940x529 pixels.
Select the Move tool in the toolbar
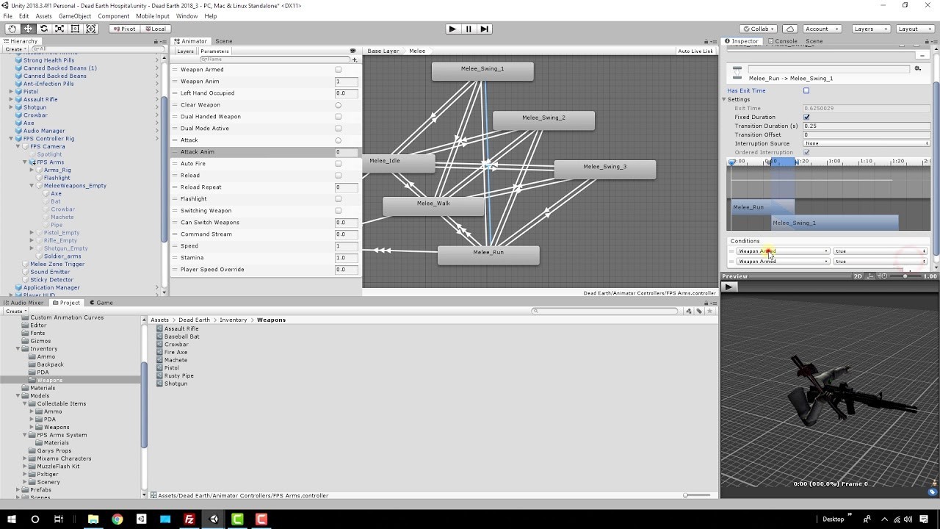pos(28,29)
